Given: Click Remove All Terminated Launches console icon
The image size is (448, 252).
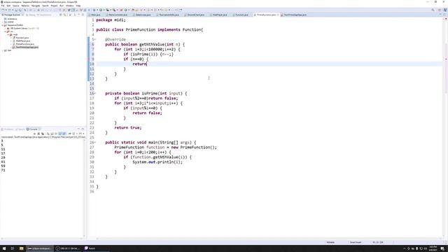Looking at the screenshot, I should [43, 134].
